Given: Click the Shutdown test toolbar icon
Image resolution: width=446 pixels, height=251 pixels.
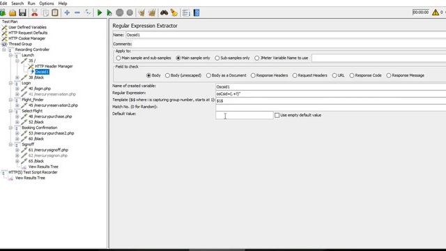Looking at the screenshot, I should click(x=130, y=13).
